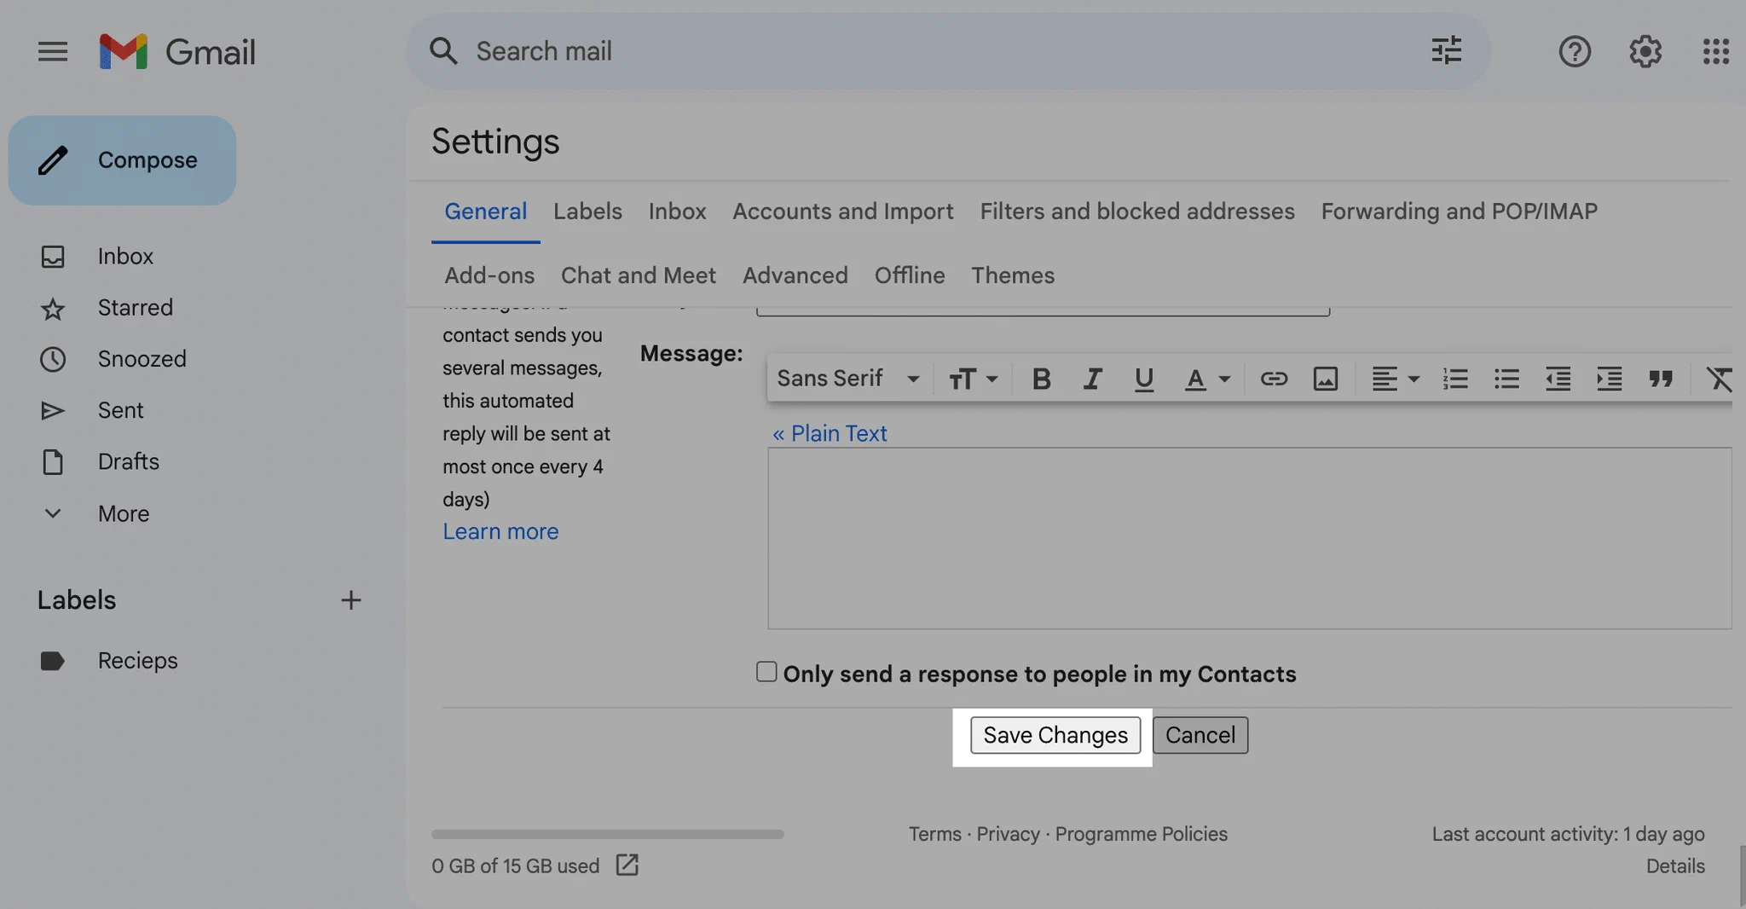Click the storage usage progress bar

coord(607,834)
